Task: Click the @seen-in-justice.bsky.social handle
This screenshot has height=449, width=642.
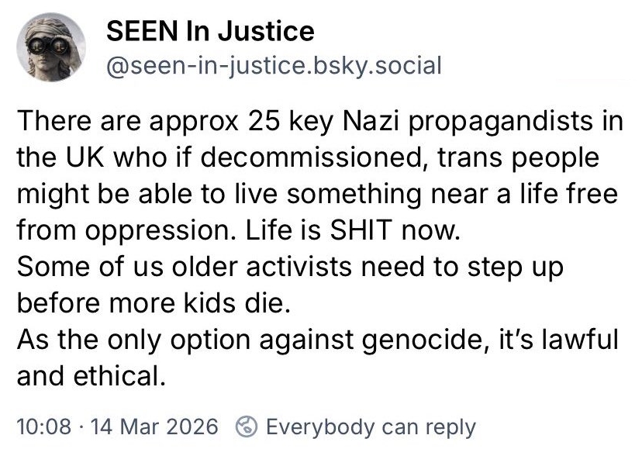Action: click(273, 66)
